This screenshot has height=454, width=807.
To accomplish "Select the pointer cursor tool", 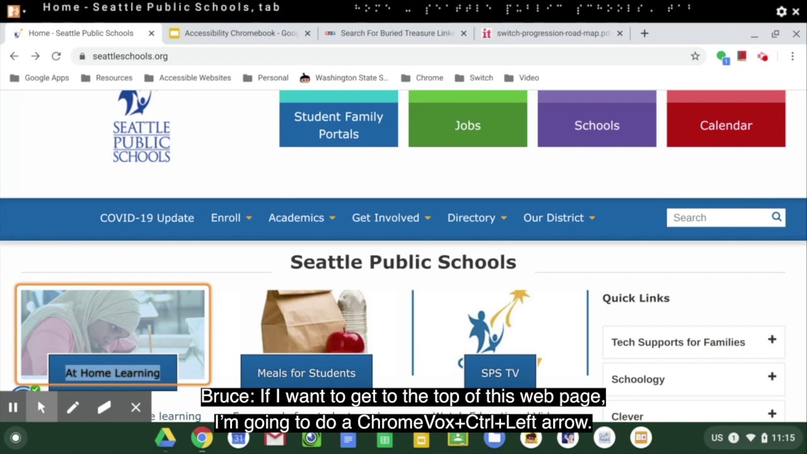I will [42, 407].
